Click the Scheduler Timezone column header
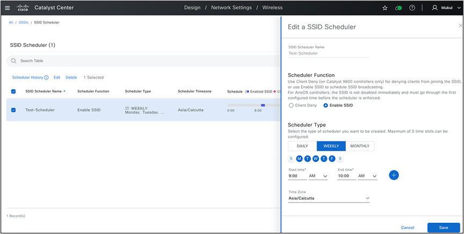 (195, 91)
